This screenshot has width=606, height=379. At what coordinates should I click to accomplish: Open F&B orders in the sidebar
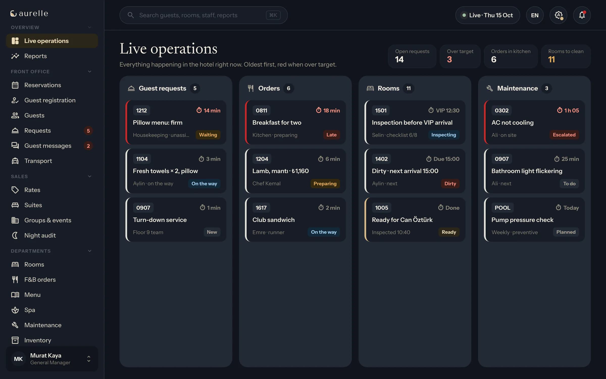coord(52,280)
